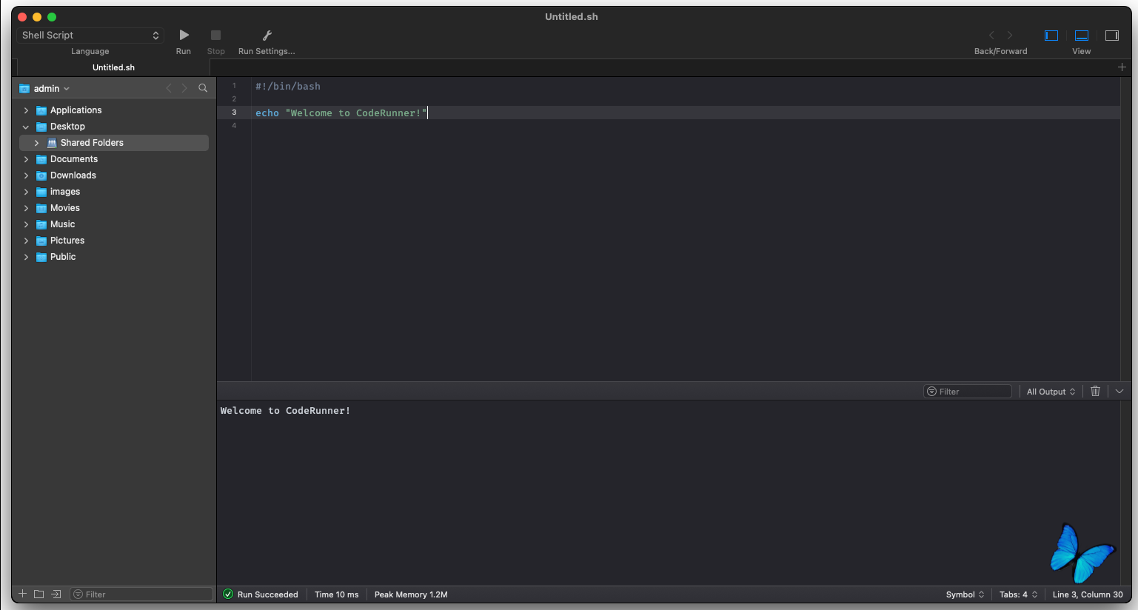The height and width of the screenshot is (610, 1138).
Task: Click the shebang line #!/bin/bash
Action: point(288,87)
